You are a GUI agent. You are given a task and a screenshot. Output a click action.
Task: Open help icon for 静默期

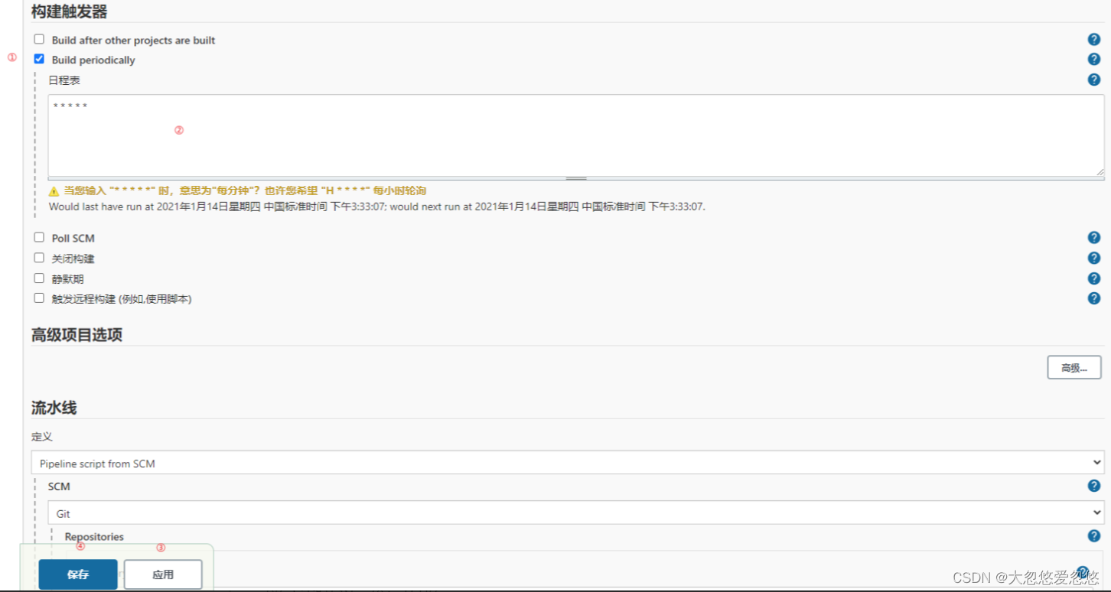[1094, 278]
